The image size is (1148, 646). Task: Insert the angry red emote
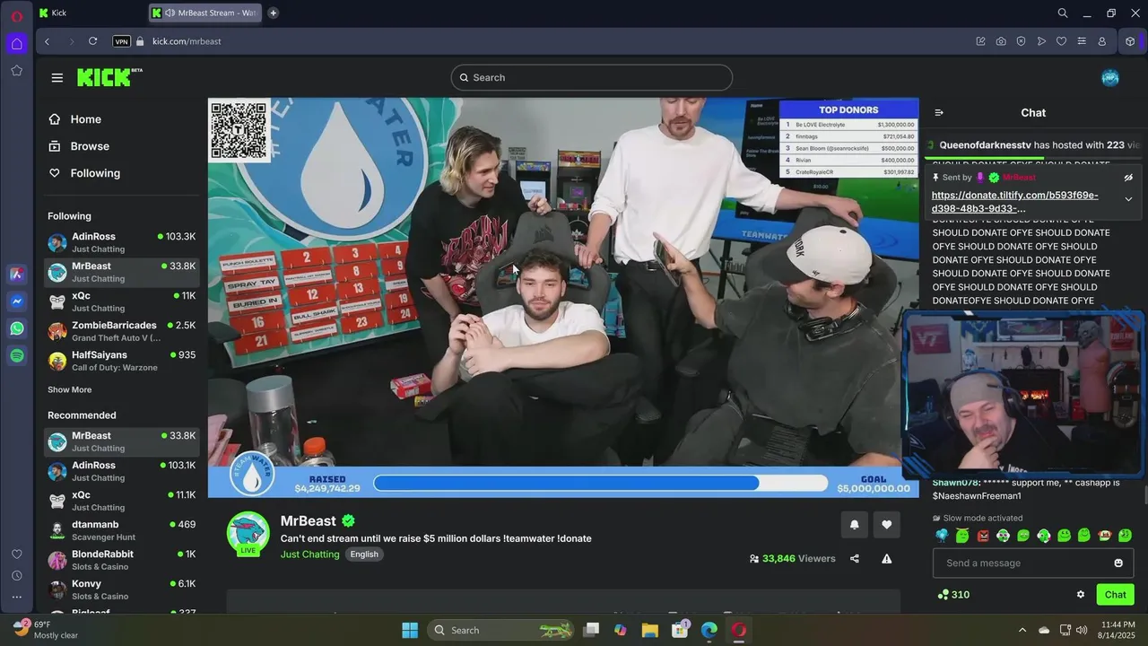[983, 536]
